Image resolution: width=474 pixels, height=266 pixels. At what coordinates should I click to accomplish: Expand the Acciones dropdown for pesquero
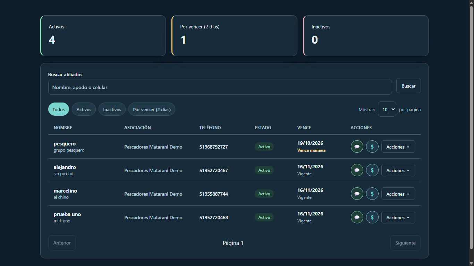[398, 147]
